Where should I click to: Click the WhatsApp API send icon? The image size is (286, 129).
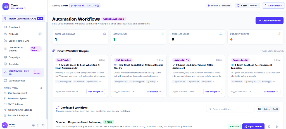point(5,110)
